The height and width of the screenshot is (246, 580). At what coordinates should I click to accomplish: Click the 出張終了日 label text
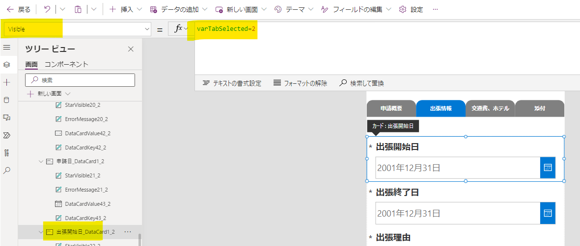pyautogui.click(x=397, y=193)
